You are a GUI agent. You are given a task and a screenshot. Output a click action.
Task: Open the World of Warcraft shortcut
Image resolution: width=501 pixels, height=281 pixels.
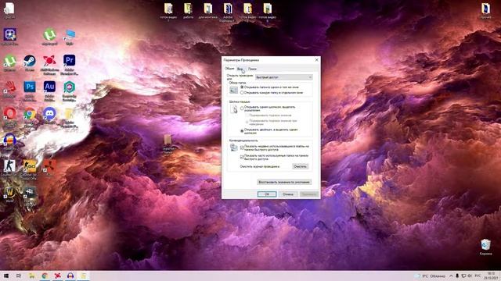click(x=10, y=194)
